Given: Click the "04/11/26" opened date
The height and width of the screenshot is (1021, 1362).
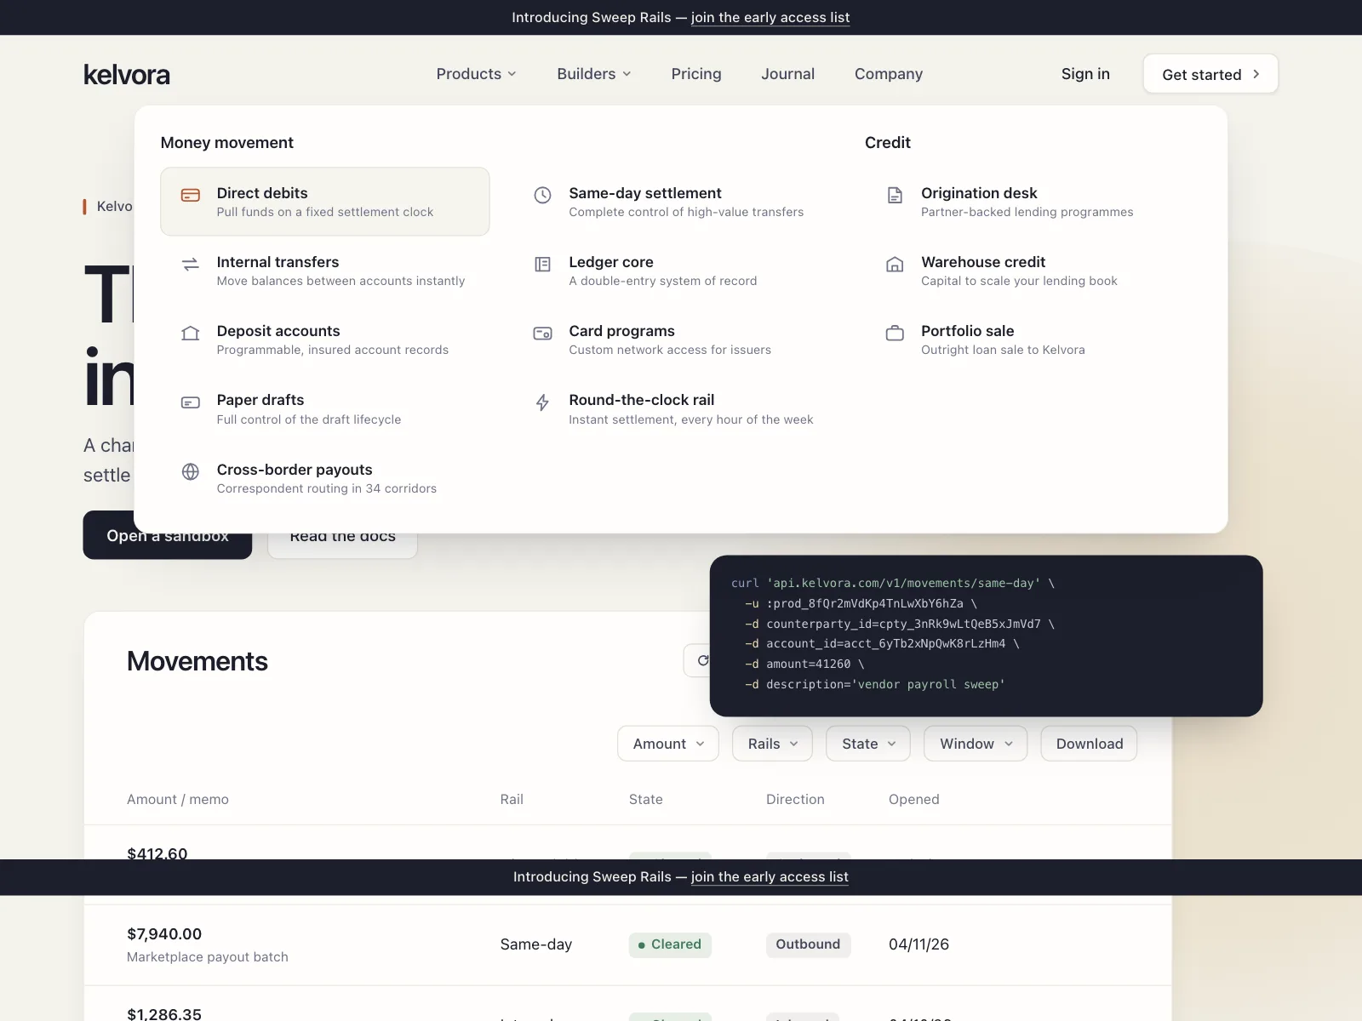Looking at the screenshot, I should point(918,944).
